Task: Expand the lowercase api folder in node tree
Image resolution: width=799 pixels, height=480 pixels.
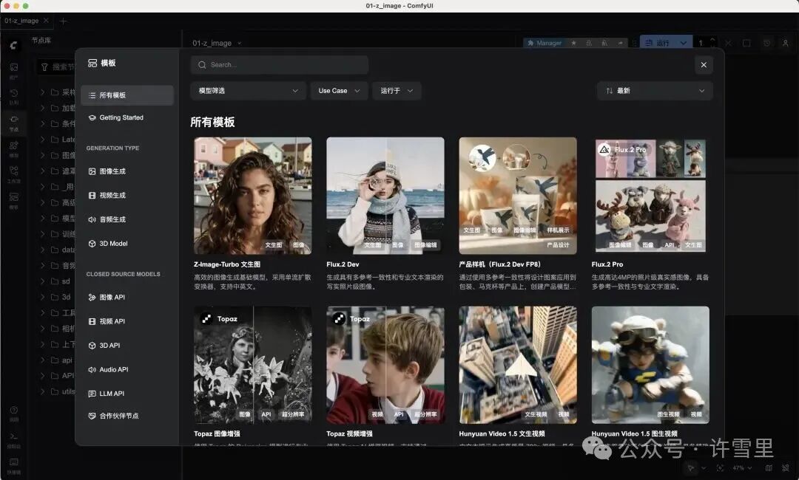Action: [x=43, y=360]
